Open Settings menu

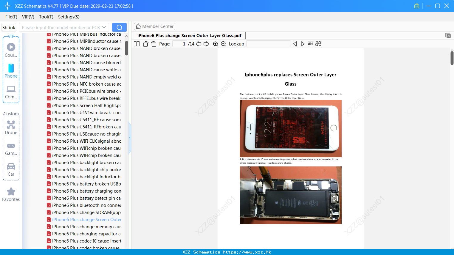click(69, 17)
